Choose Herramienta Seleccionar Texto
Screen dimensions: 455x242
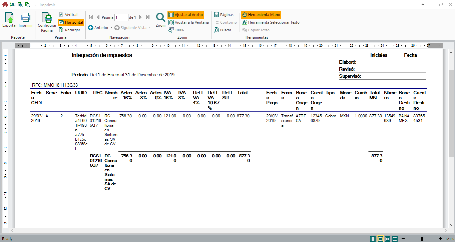pyautogui.click(x=271, y=22)
